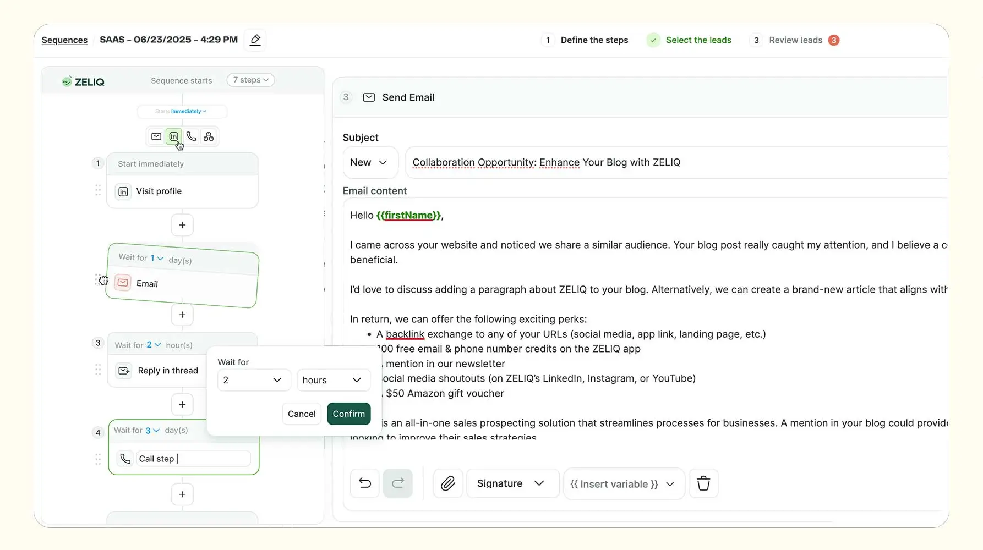The image size is (983, 550).
Task: Go to Define the steps stage
Action: (586, 40)
